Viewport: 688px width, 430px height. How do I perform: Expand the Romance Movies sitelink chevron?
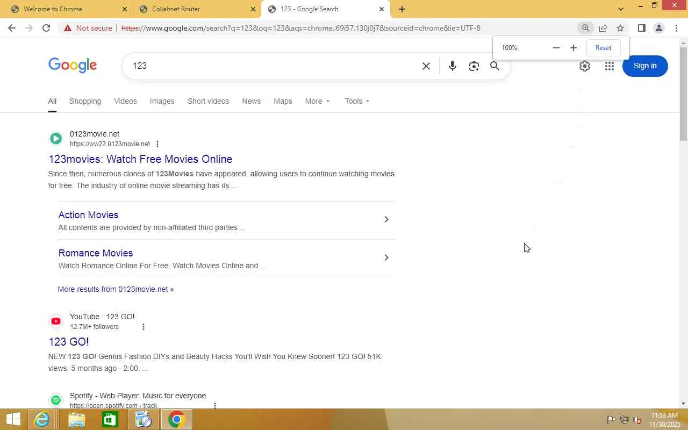(386, 257)
